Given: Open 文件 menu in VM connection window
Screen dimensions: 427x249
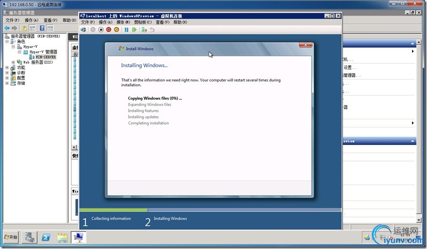Looking at the screenshot, I should point(88,22).
